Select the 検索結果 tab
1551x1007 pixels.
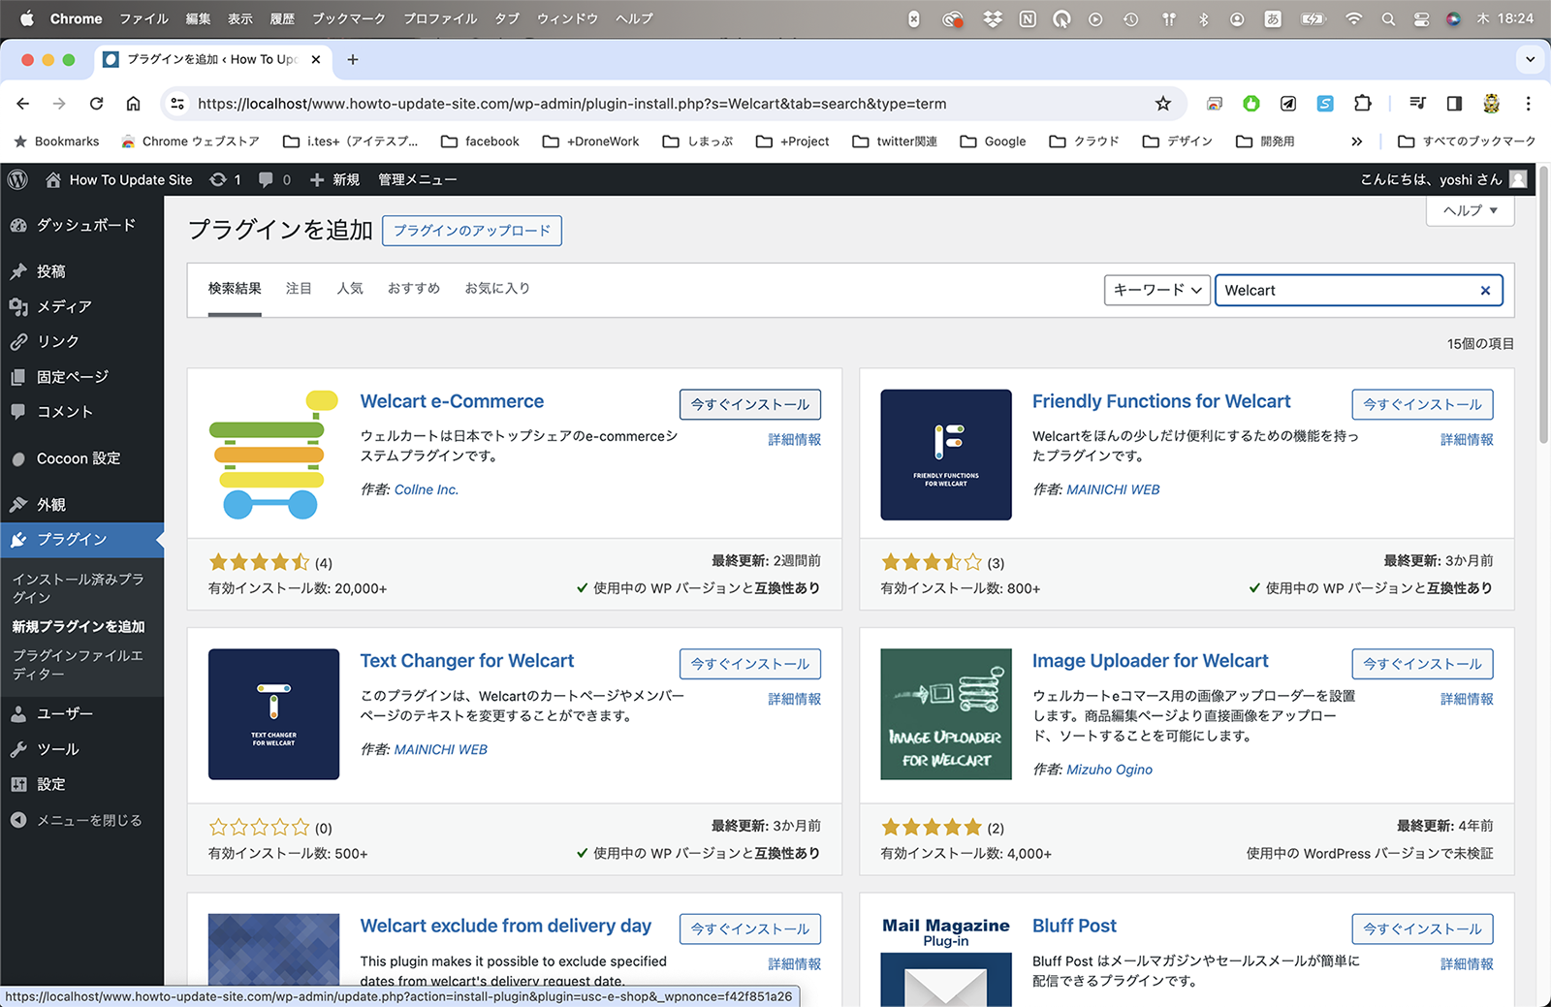pos(235,288)
